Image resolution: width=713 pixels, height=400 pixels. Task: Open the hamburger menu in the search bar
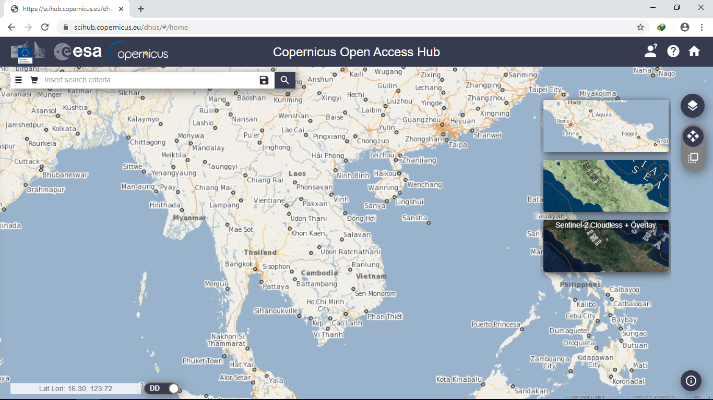(18, 80)
